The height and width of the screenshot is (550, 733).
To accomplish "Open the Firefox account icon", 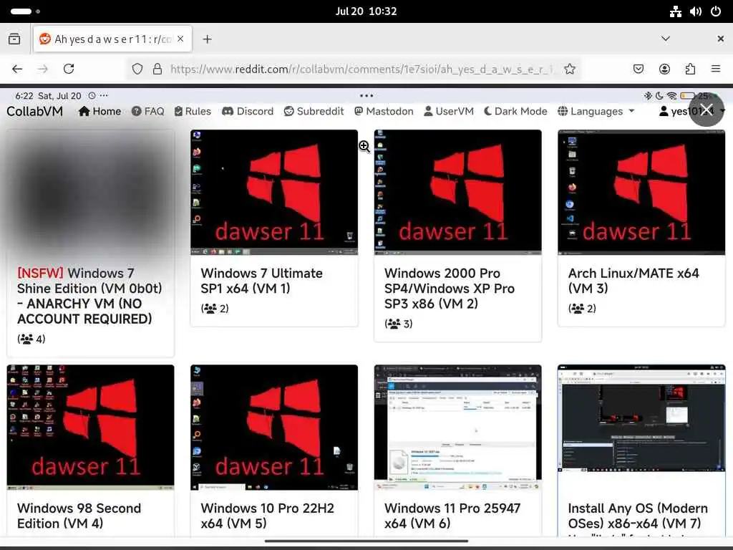I will pos(664,69).
